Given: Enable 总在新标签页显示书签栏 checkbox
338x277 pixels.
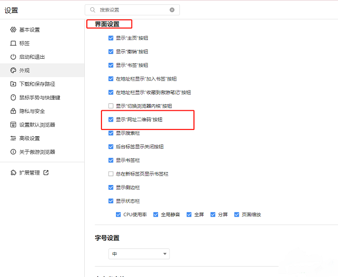Looking at the screenshot, I should point(111,174).
